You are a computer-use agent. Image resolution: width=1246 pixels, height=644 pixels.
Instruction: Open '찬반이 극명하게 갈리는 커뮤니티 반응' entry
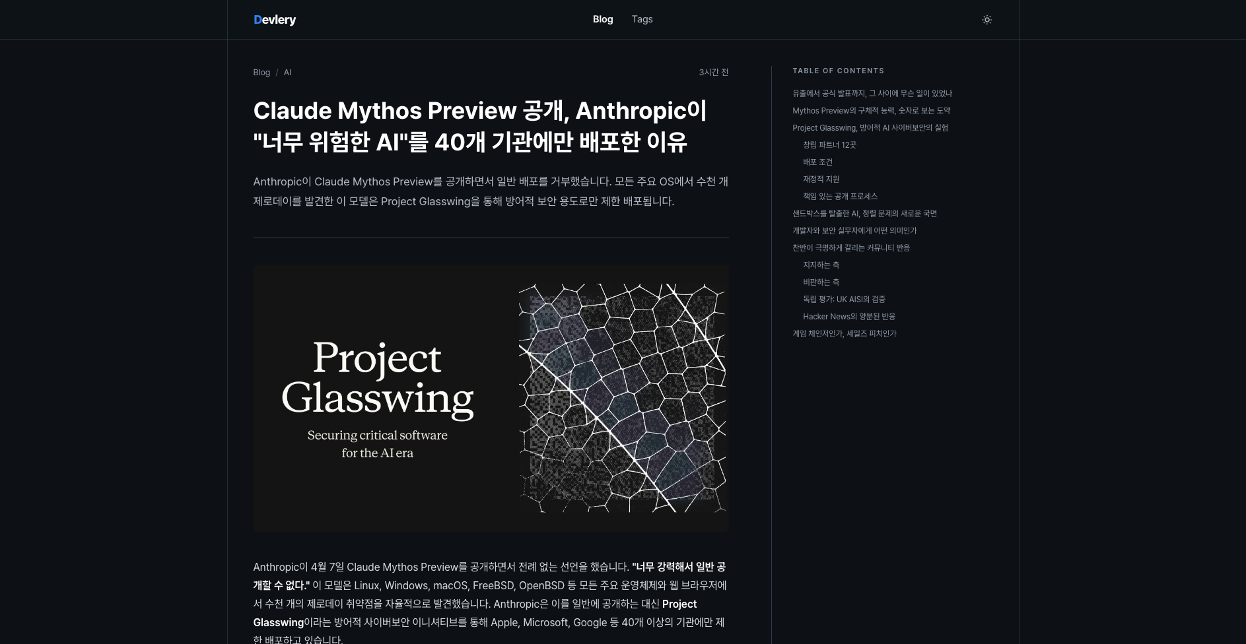pos(851,248)
